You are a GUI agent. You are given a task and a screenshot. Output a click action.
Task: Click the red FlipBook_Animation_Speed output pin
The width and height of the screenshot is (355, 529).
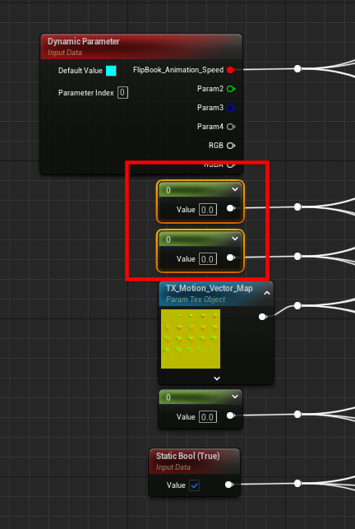coord(231,70)
